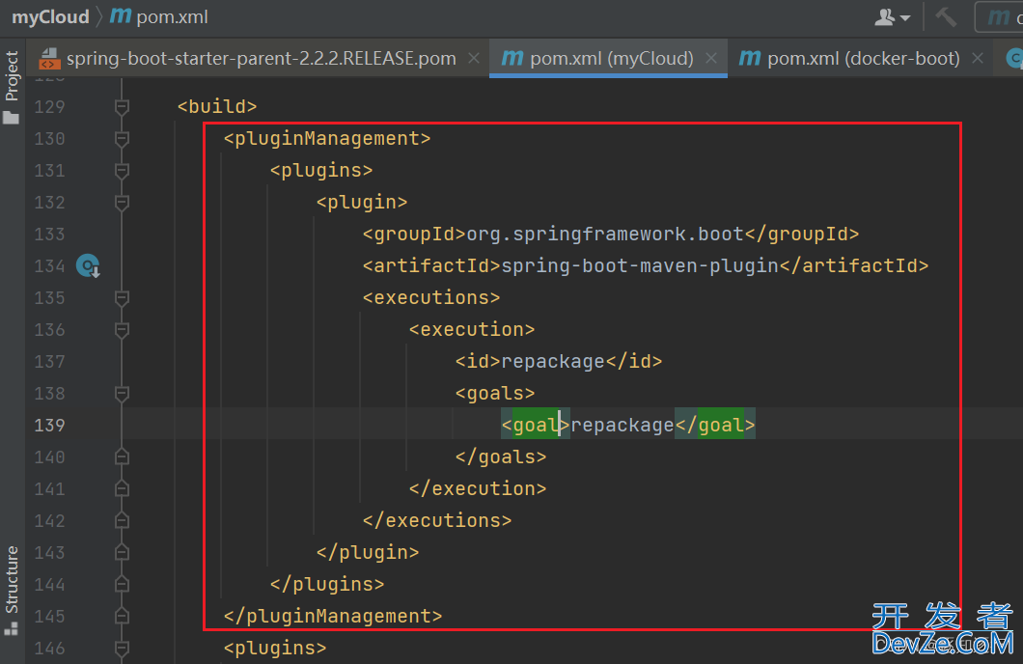Click org.springframework.boot groupId value
The image size is (1023, 664).
point(605,235)
